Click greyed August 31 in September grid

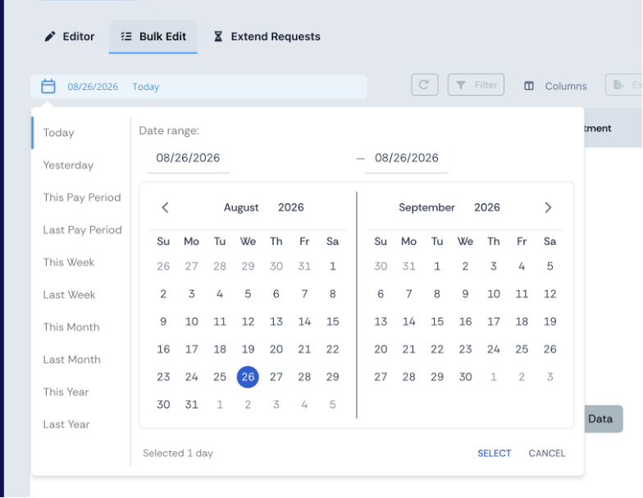[x=408, y=266]
